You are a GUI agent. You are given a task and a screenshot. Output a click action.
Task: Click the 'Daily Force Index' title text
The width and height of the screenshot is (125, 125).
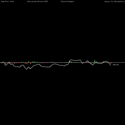point(7,1)
